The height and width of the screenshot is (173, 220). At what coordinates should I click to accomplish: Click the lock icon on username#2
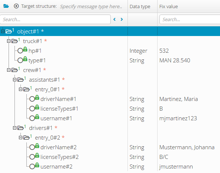coord(37,165)
